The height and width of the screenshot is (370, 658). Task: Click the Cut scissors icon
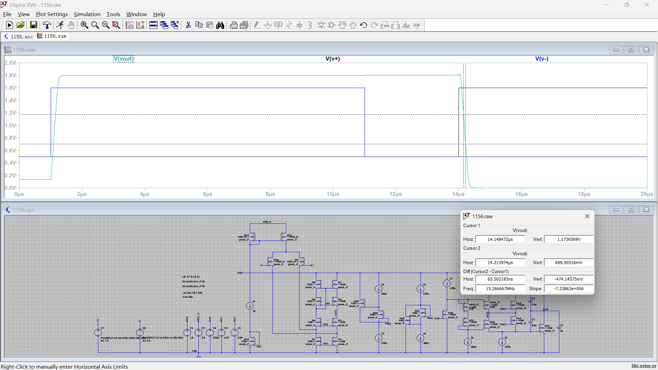click(188, 25)
